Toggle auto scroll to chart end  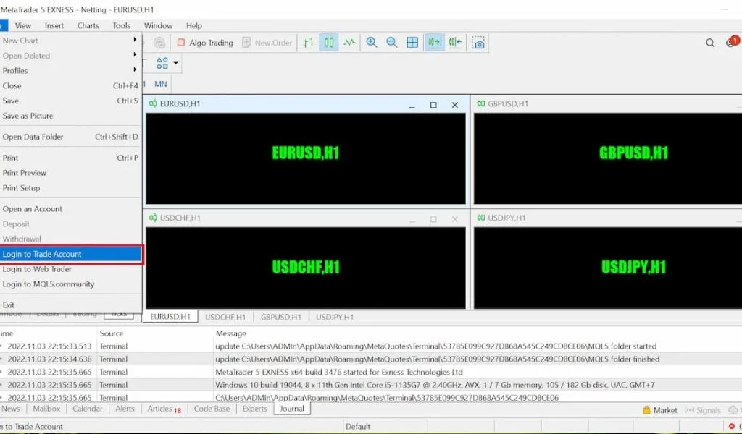pyautogui.click(x=434, y=42)
